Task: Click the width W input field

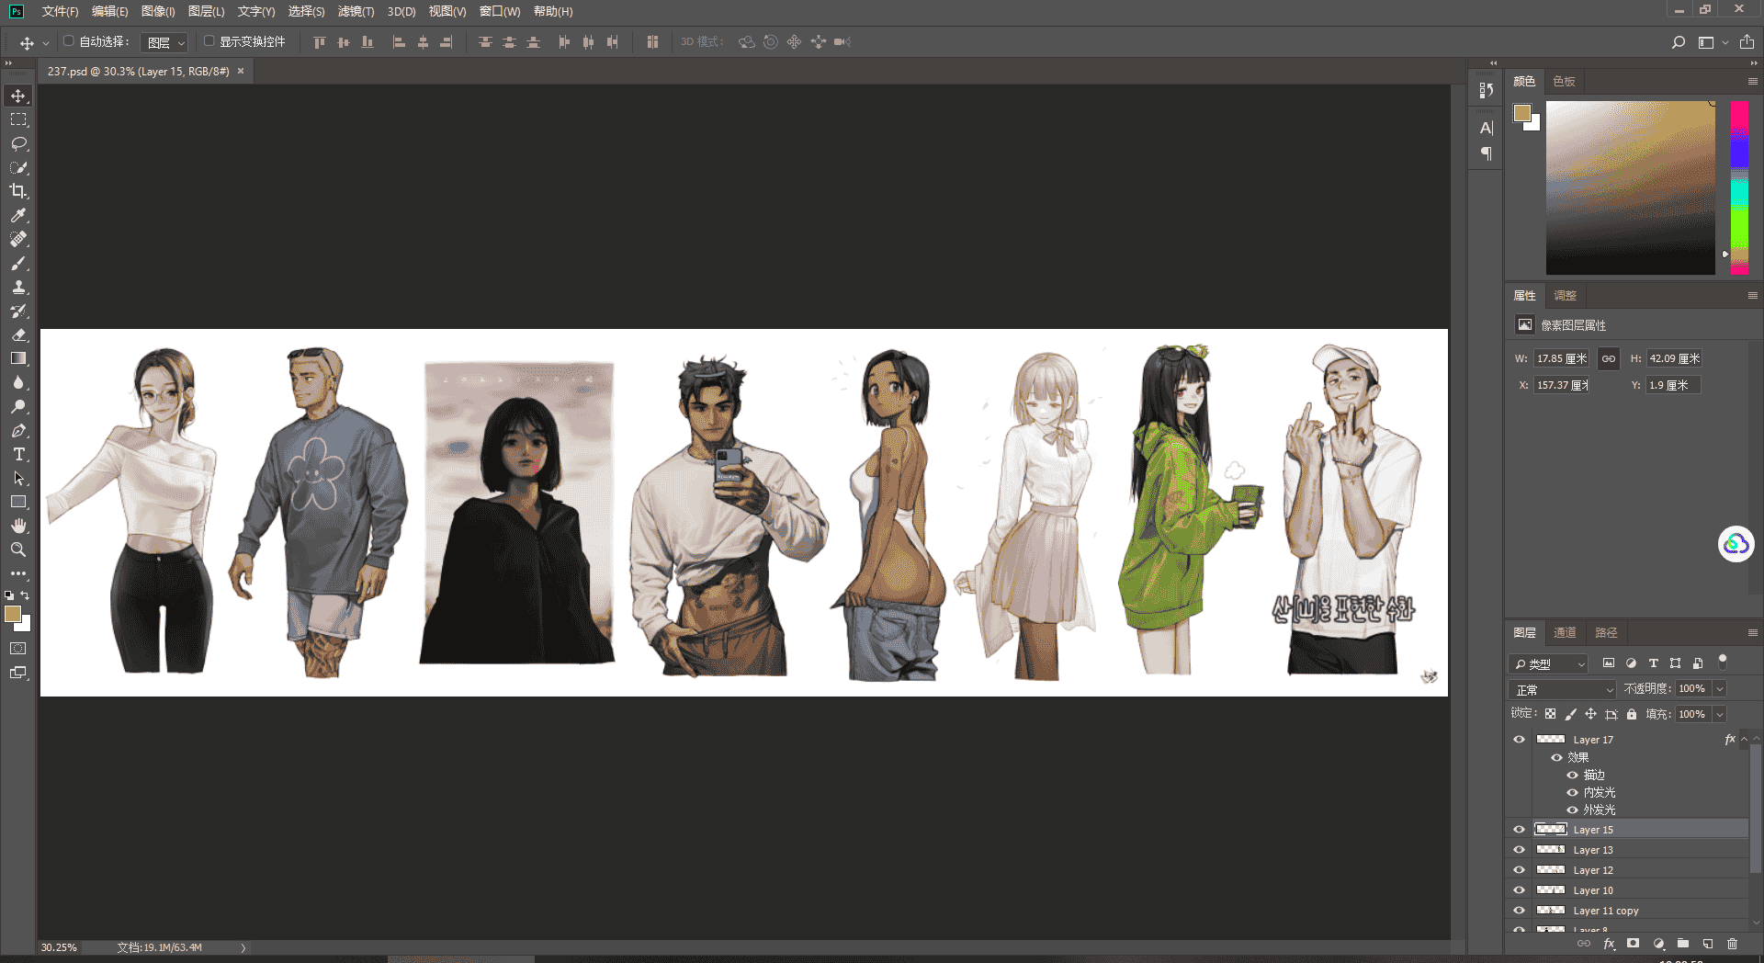Action: pyautogui.click(x=1561, y=359)
